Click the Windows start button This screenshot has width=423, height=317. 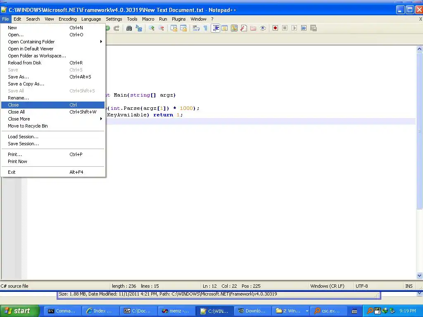(20, 311)
